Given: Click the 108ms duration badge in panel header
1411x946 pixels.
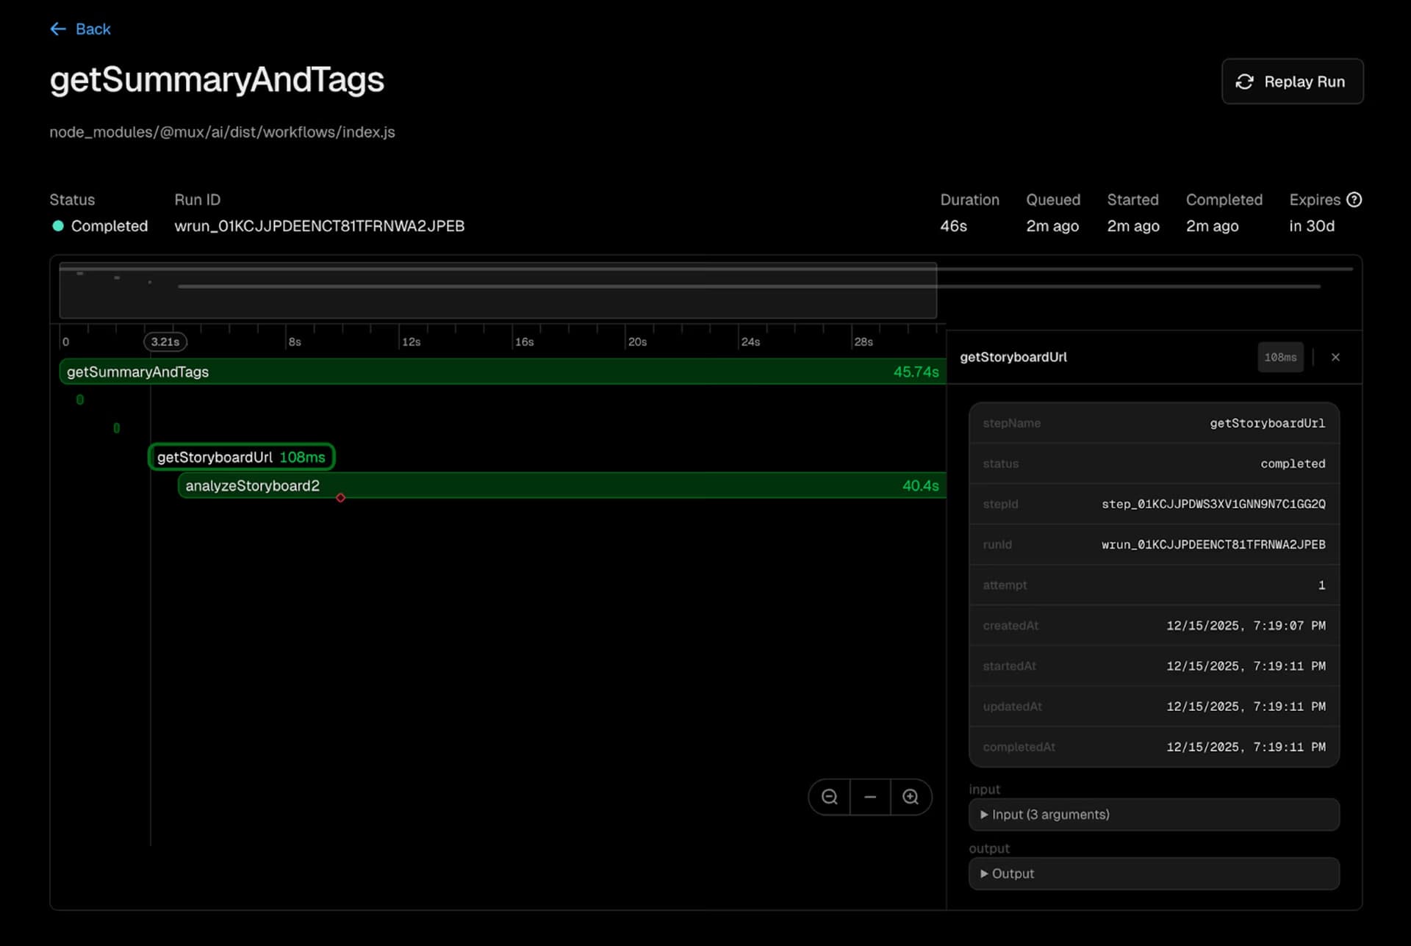Looking at the screenshot, I should pyautogui.click(x=1279, y=357).
